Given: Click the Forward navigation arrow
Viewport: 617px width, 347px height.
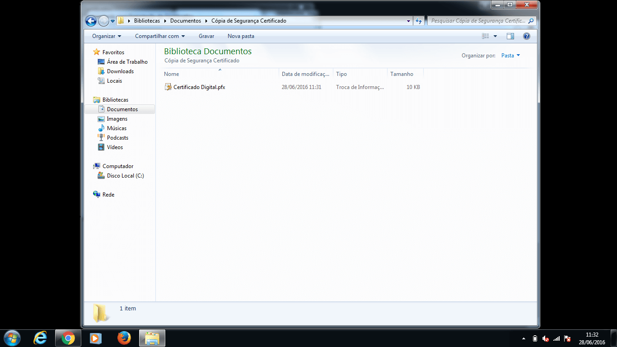Looking at the screenshot, I should coord(103,21).
